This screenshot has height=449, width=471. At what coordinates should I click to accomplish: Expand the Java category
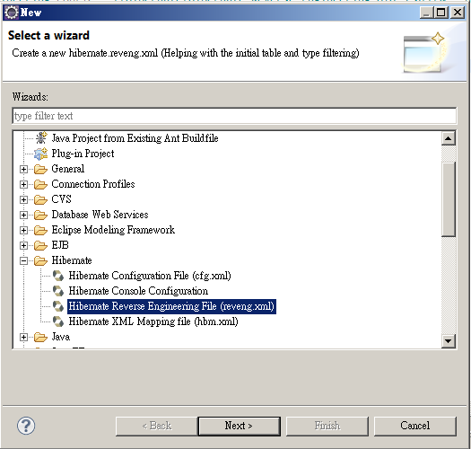pos(23,337)
